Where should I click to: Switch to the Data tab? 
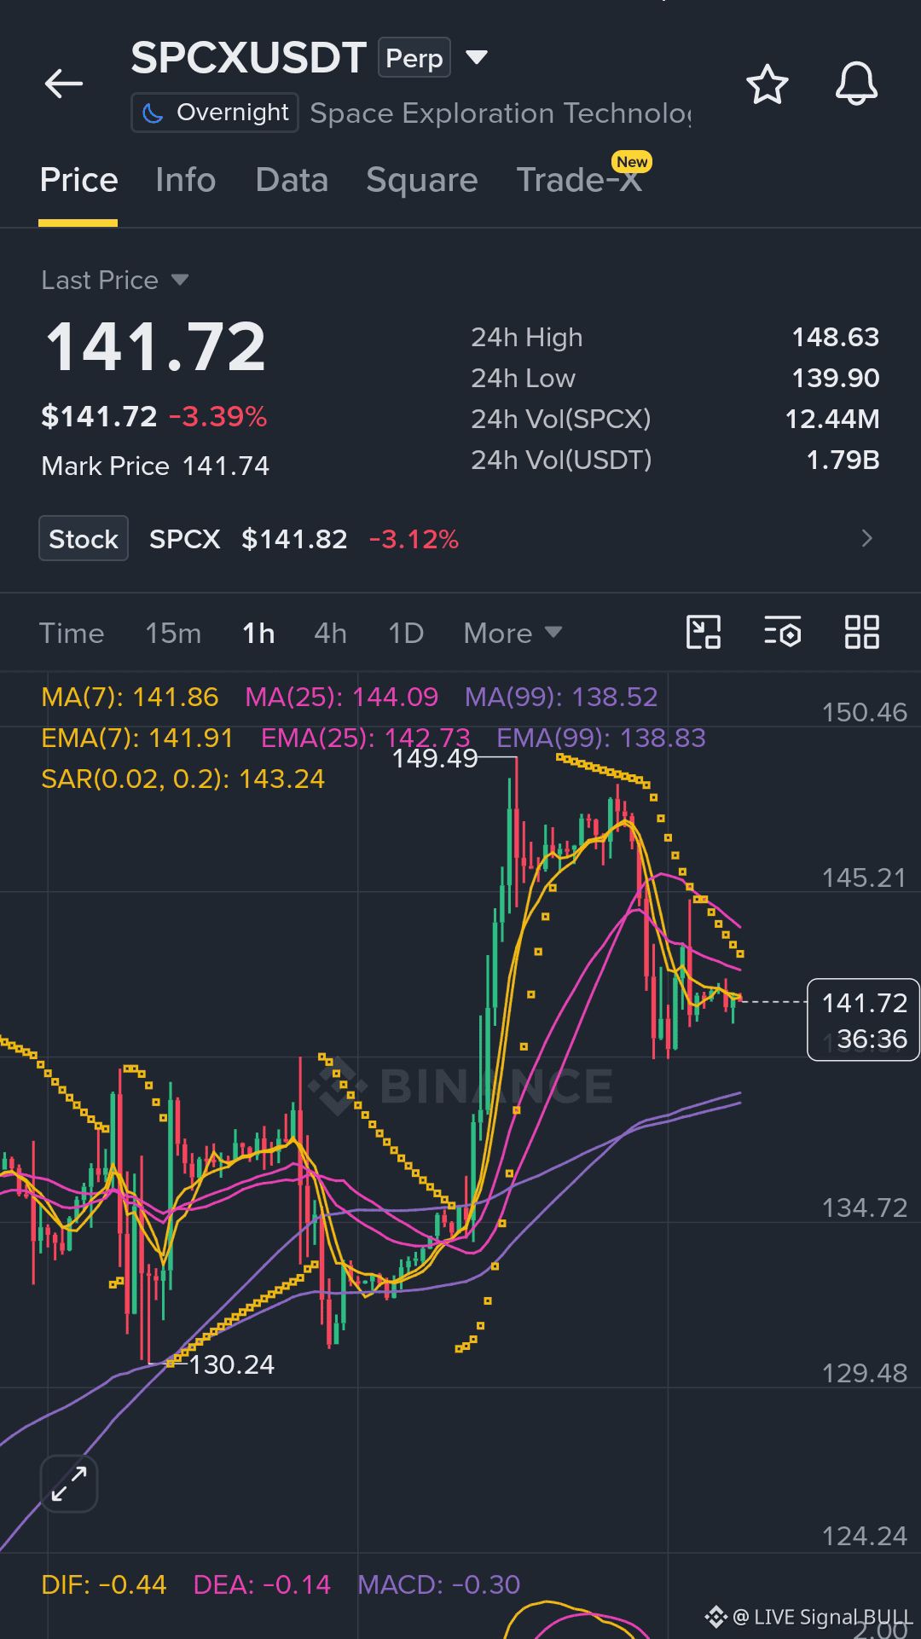coord(292,180)
